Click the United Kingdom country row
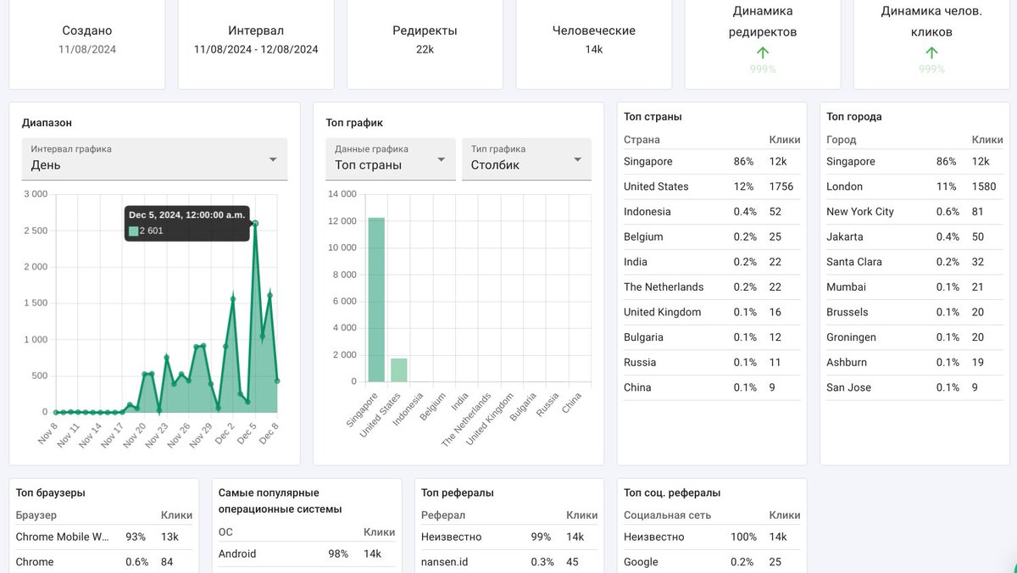Viewport: 1017px width, 573px height. [712, 312]
